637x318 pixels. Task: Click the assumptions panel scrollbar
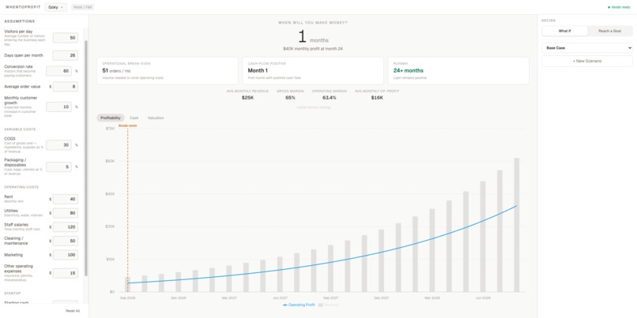tap(85, 158)
